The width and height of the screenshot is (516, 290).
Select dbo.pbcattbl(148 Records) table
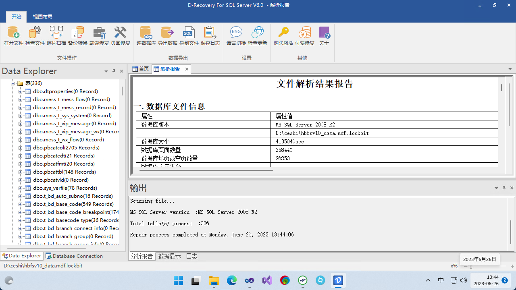coord(64,172)
